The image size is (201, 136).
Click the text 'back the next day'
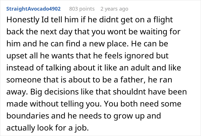pos(39,32)
